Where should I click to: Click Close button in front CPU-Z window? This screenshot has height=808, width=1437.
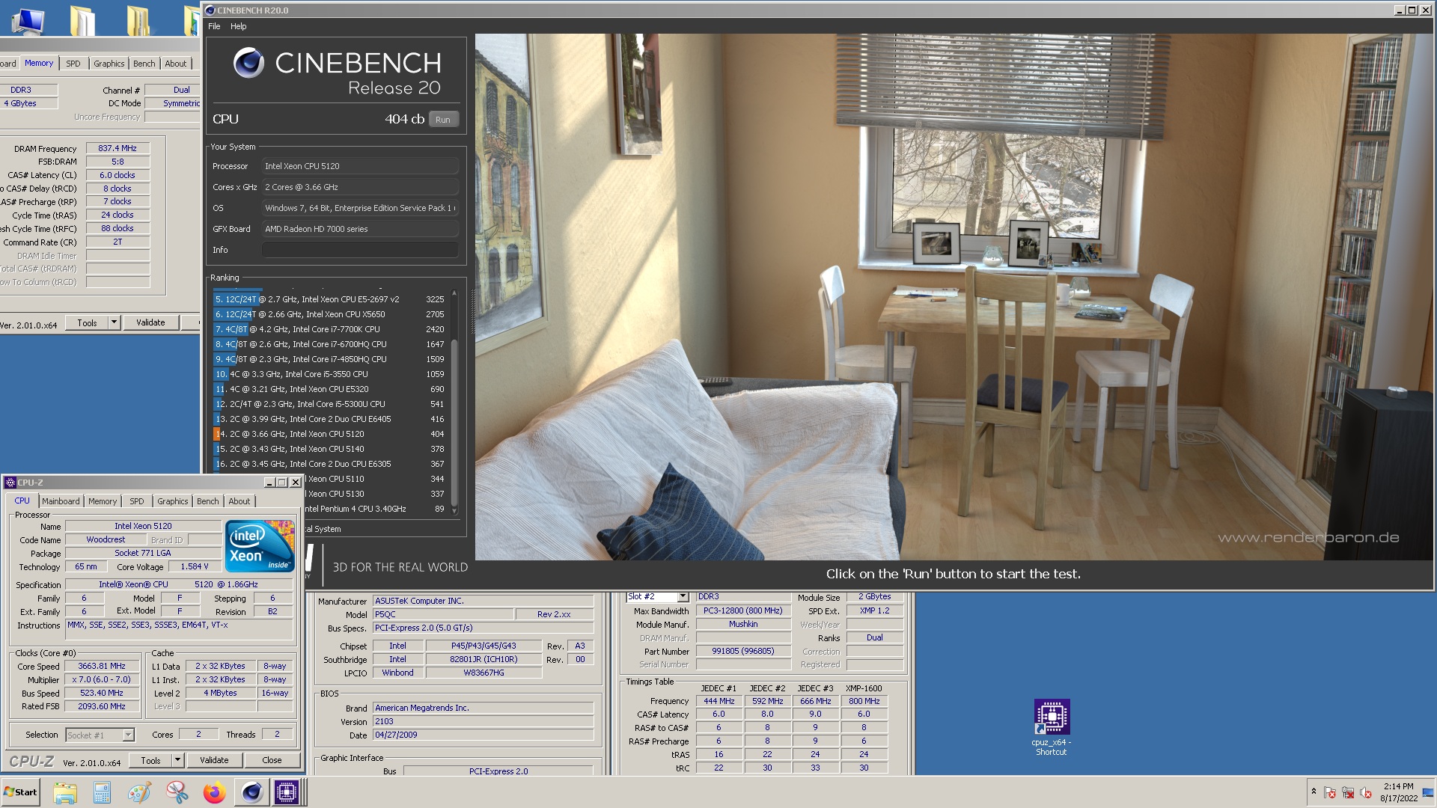pyautogui.click(x=272, y=760)
